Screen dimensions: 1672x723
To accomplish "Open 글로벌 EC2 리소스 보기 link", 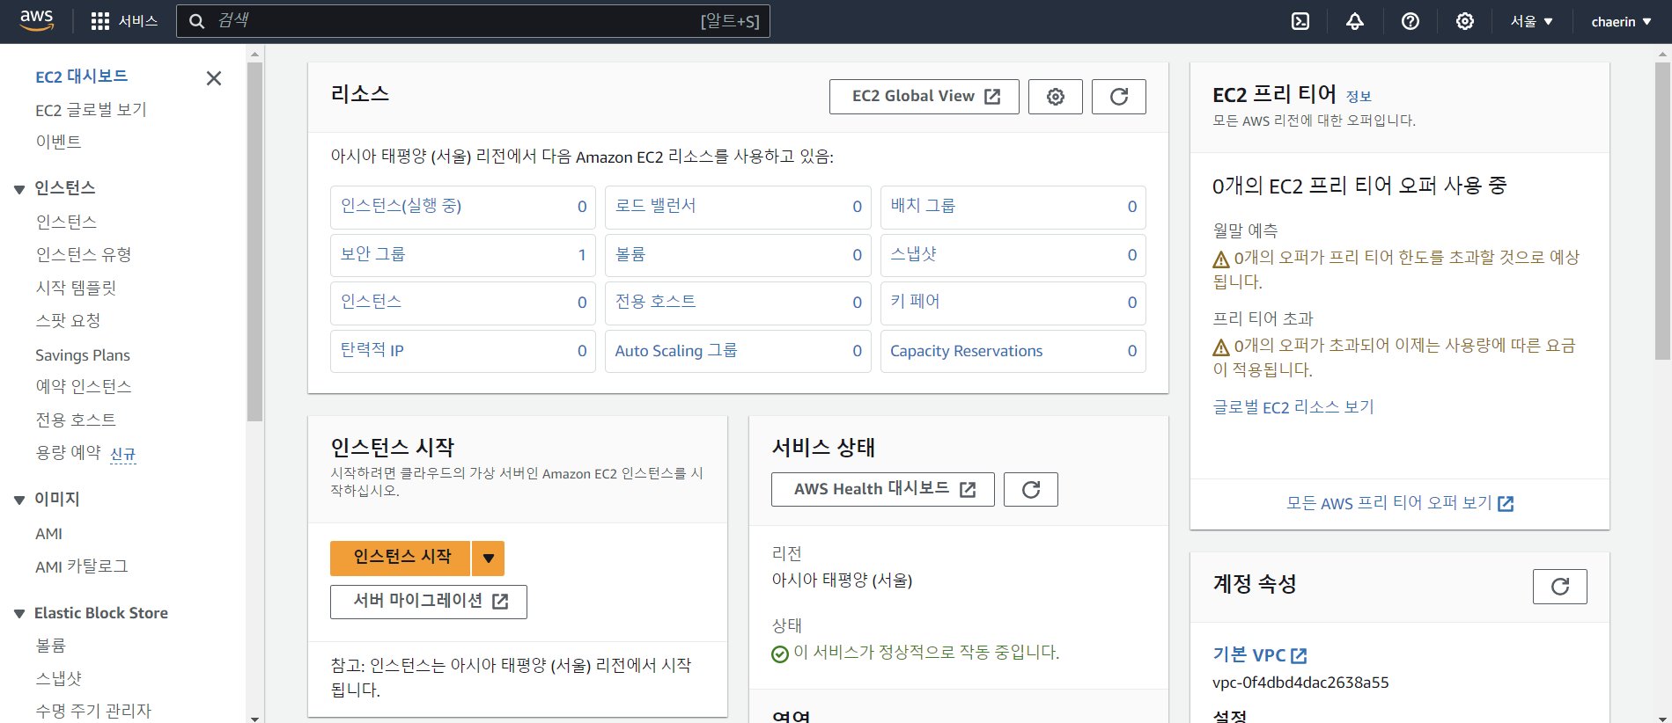I will [1293, 407].
